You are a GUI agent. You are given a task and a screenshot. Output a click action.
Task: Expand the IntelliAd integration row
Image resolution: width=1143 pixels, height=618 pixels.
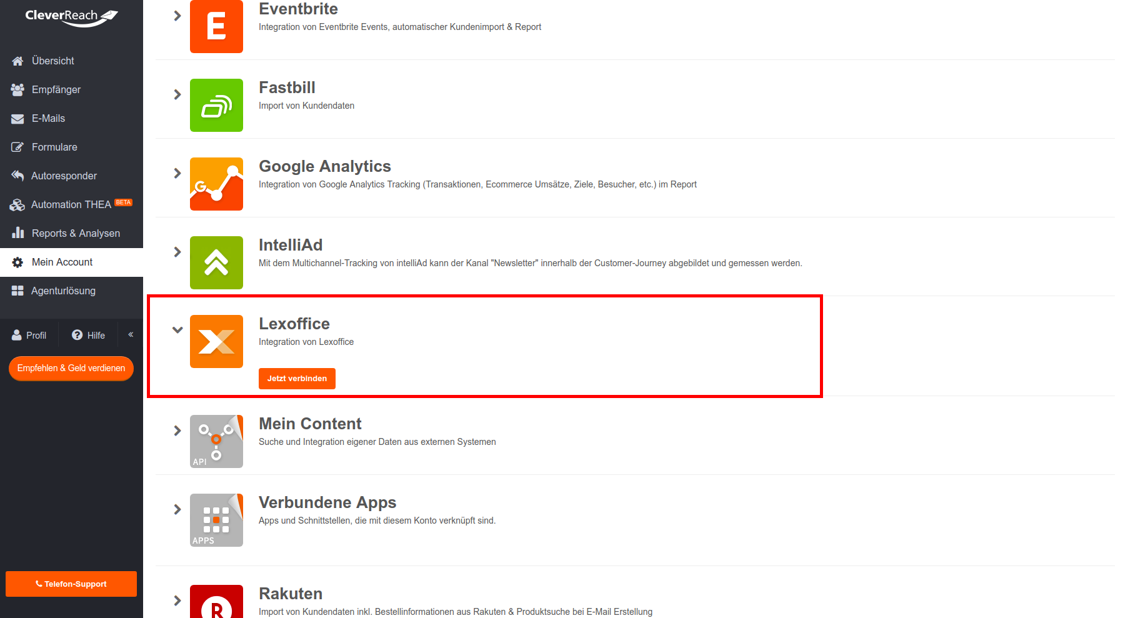tap(177, 252)
